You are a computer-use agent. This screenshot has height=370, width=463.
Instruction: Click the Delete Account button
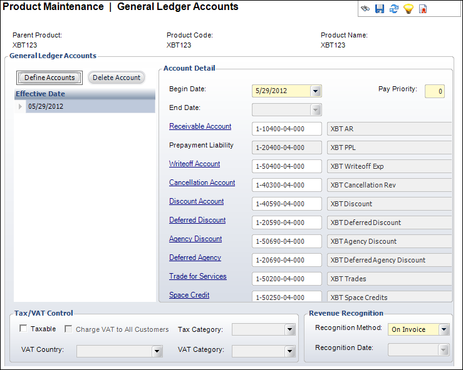coord(117,77)
